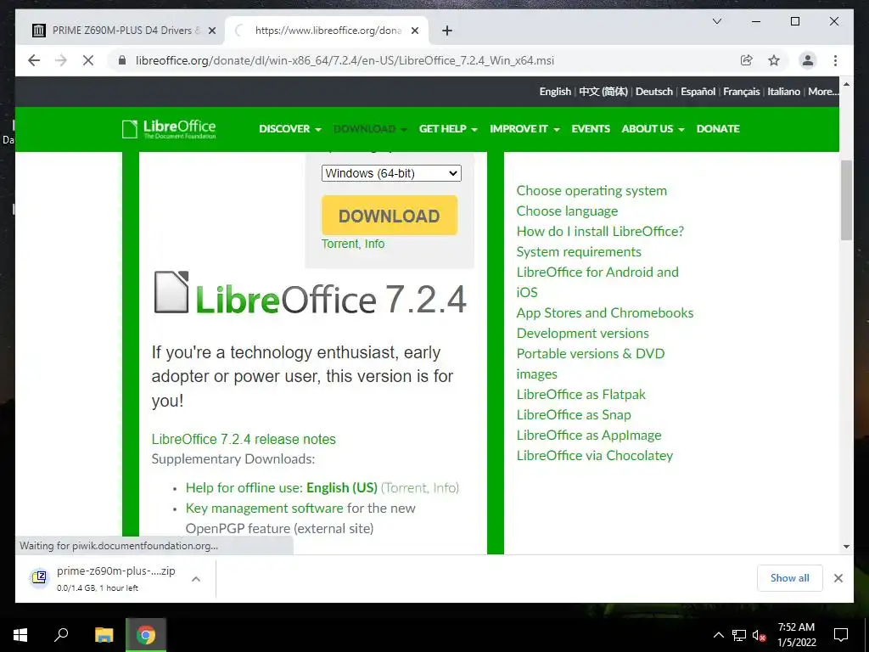Click the prime-z690m-plus zip download file icon
Screen dimensions: 869x652
coord(39,577)
